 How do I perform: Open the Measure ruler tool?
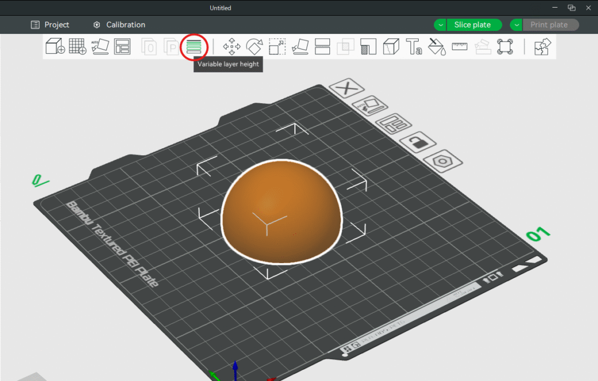tap(460, 47)
